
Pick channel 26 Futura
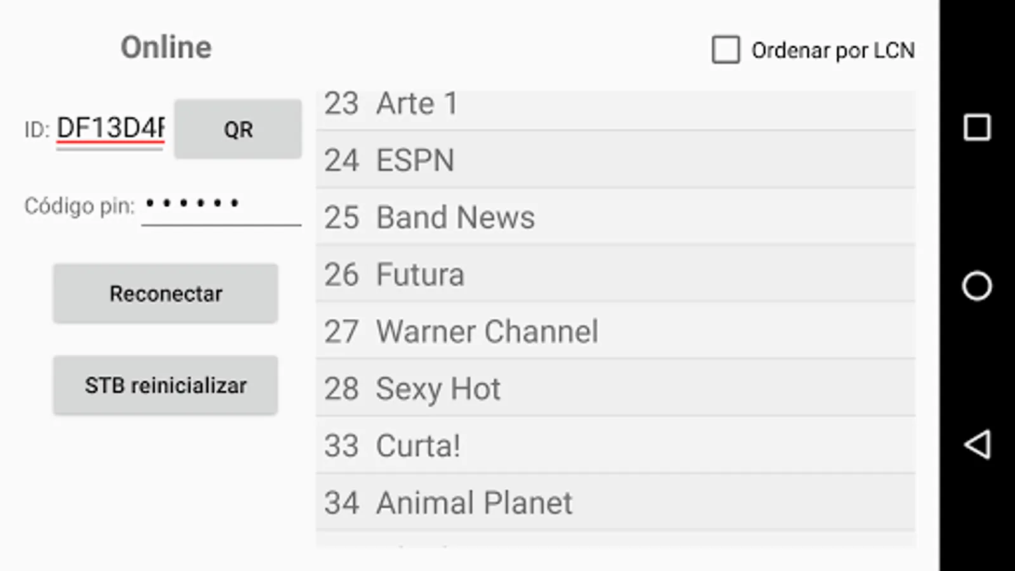615,274
